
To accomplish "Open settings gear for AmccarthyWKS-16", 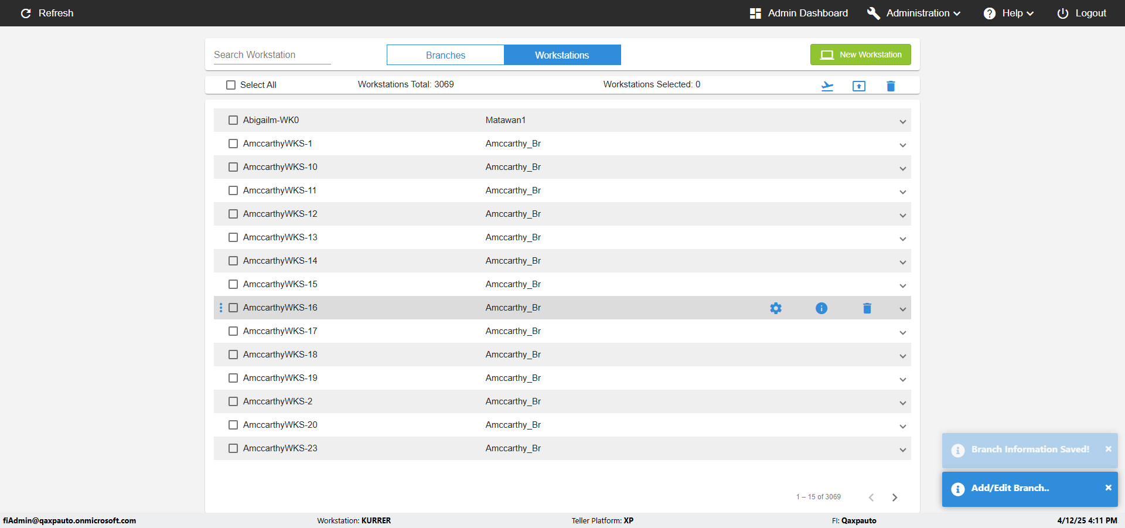I will click(x=776, y=308).
